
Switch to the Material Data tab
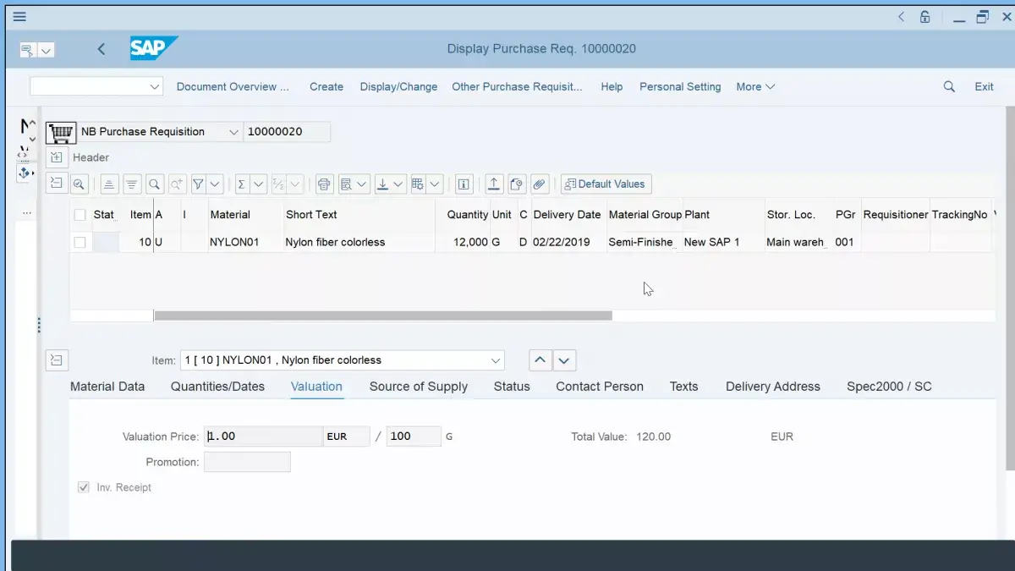107,387
